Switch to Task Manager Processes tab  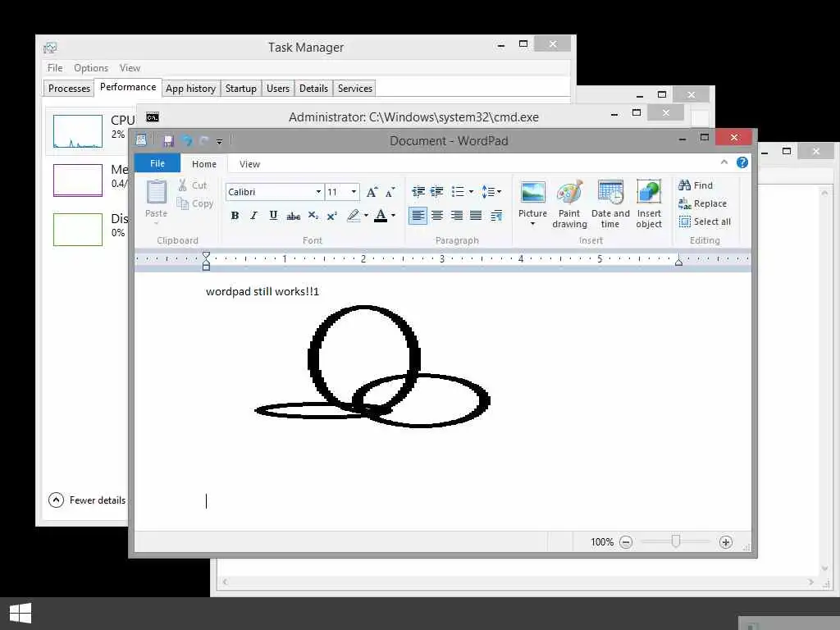(x=69, y=89)
